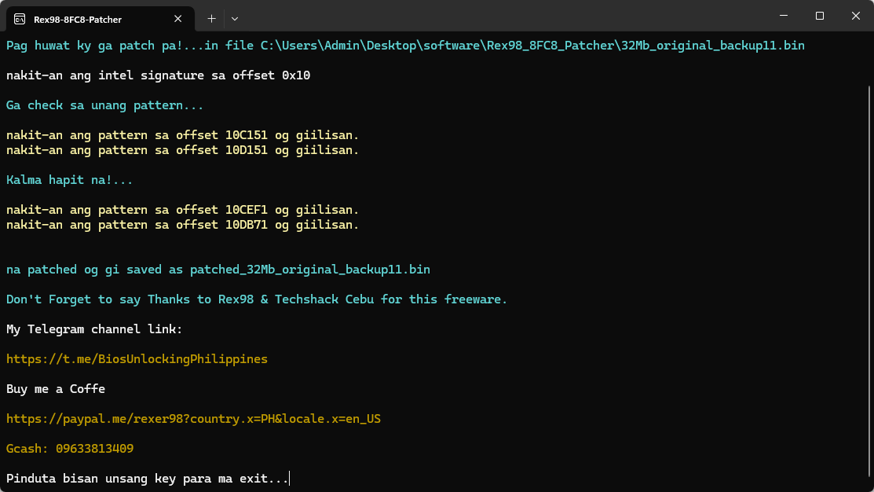Click the "Buy me a Coffe" text
The image size is (874, 492).
[56, 389]
